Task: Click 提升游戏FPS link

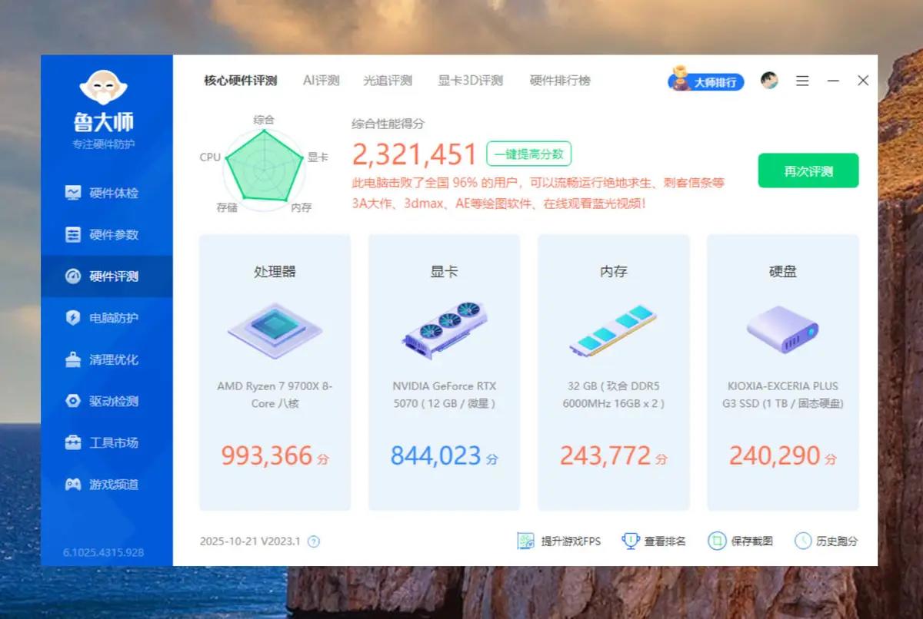Action: (x=559, y=541)
